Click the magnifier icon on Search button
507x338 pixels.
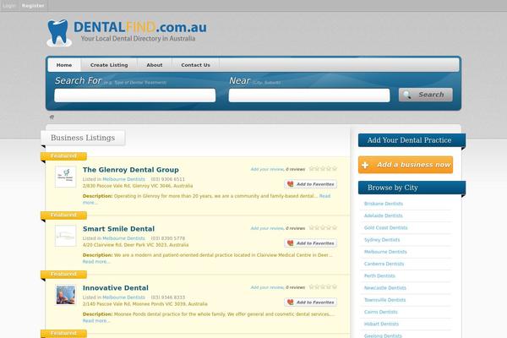pyautogui.click(x=407, y=95)
